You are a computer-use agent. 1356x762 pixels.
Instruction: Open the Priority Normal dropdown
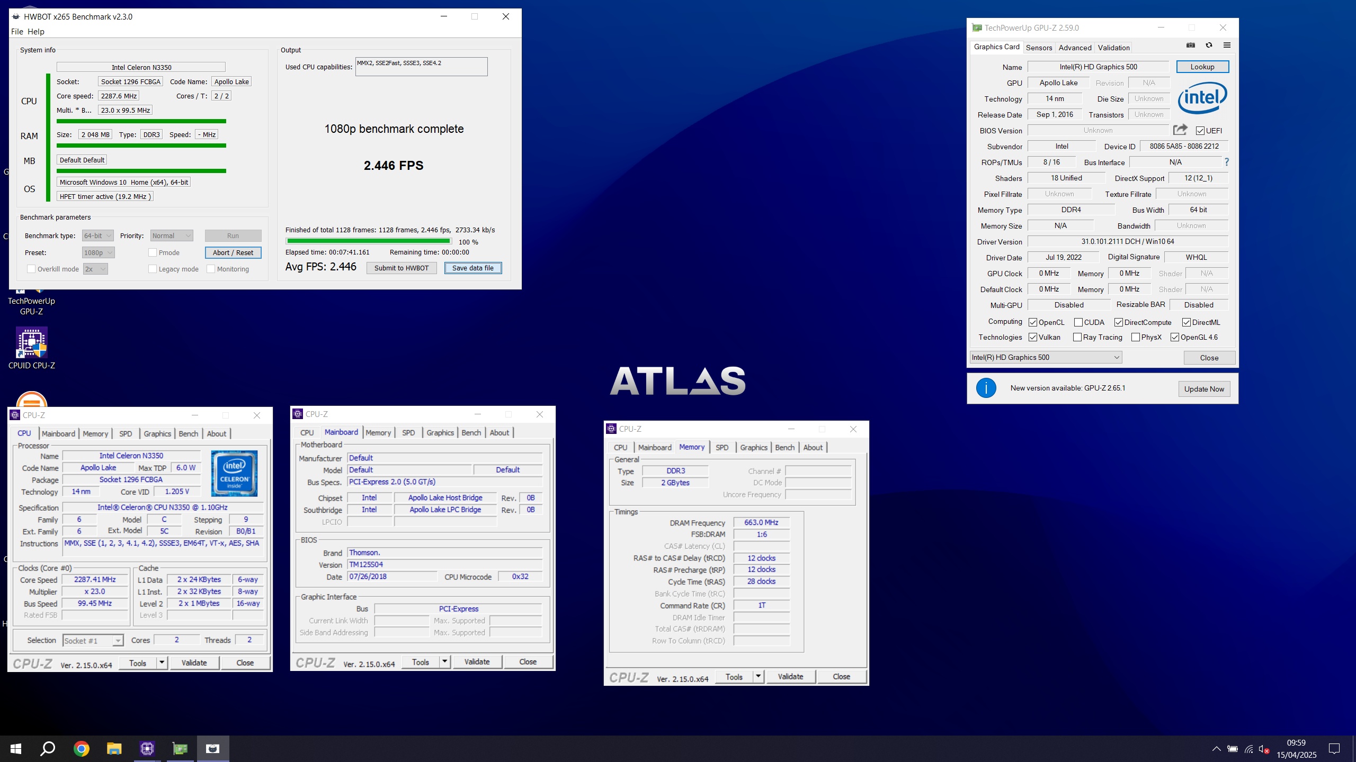[x=172, y=235]
